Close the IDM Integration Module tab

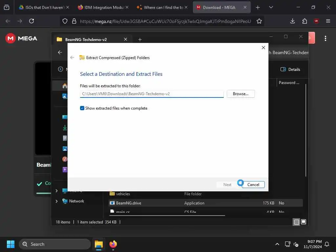click(x=127, y=7)
